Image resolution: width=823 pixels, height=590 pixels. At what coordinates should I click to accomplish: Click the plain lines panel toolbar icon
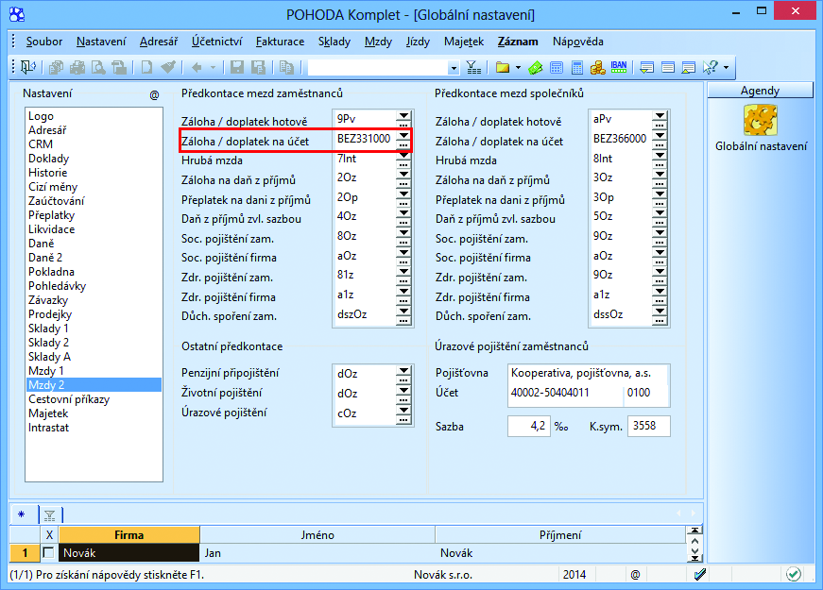[668, 67]
